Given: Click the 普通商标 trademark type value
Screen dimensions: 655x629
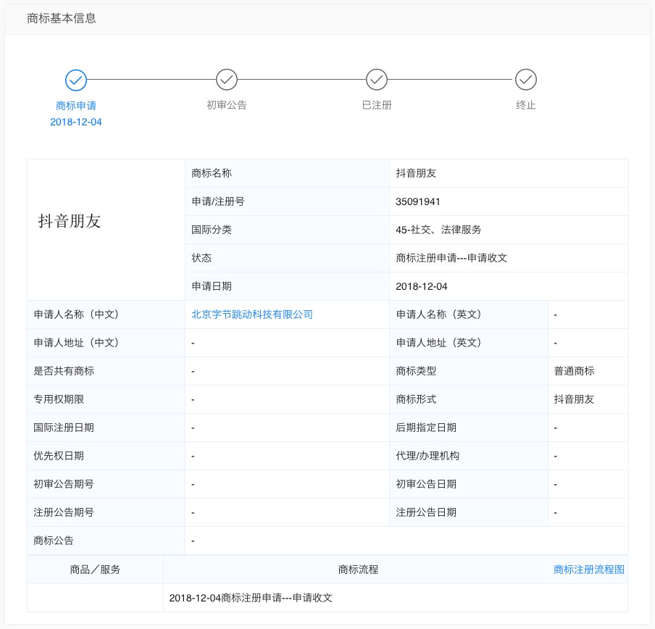Looking at the screenshot, I should pyautogui.click(x=574, y=371).
